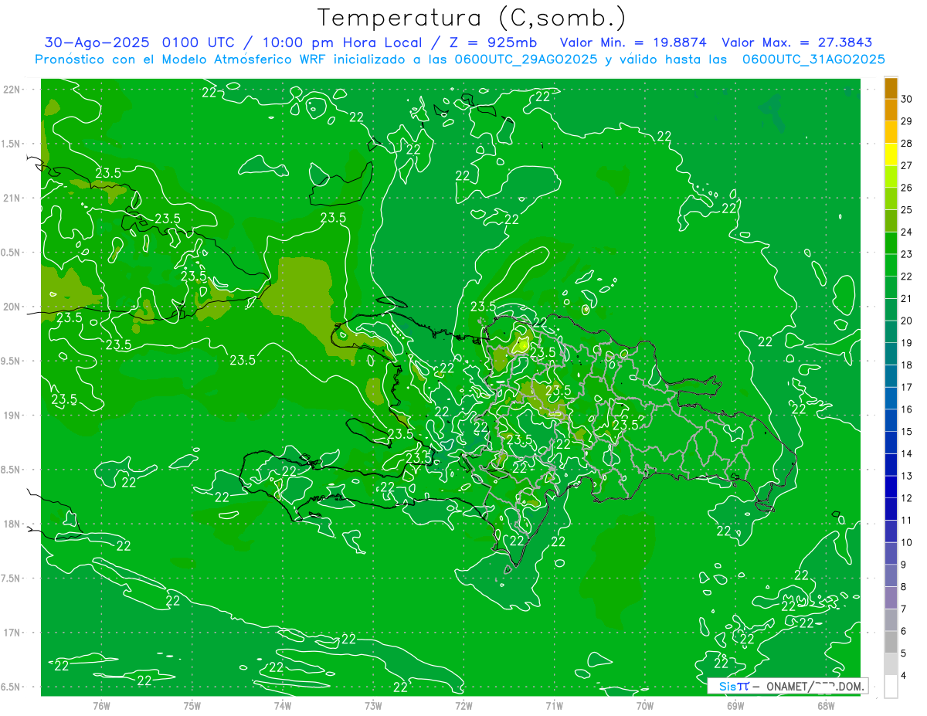Click legend value "8" on the color scale
Image resolution: width=927 pixels, height=716 pixels.
click(904, 586)
